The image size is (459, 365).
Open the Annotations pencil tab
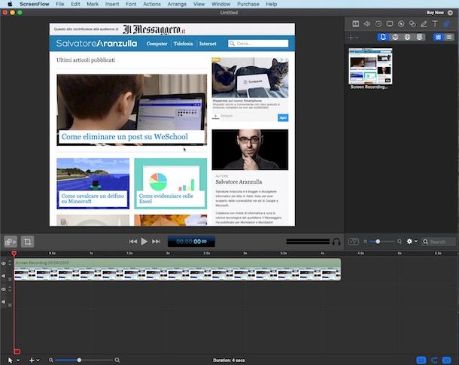coord(424,24)
